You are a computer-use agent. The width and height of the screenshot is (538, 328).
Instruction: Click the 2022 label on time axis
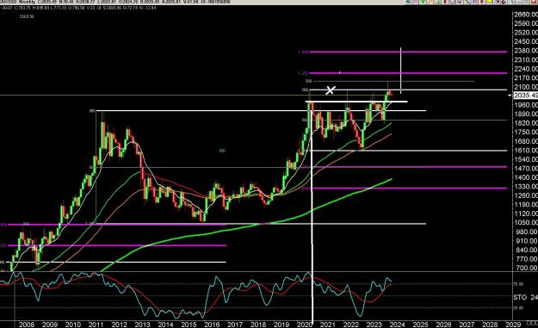point(351,325)
